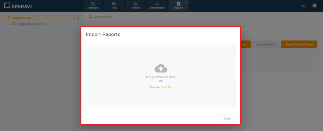Click Create Custom Report button
Screen dimensions: 323x131
click(x=299, y=45)
